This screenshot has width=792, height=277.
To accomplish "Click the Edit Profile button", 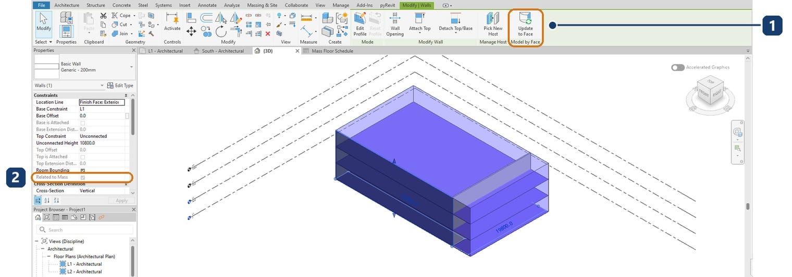I will click(360, 24).
